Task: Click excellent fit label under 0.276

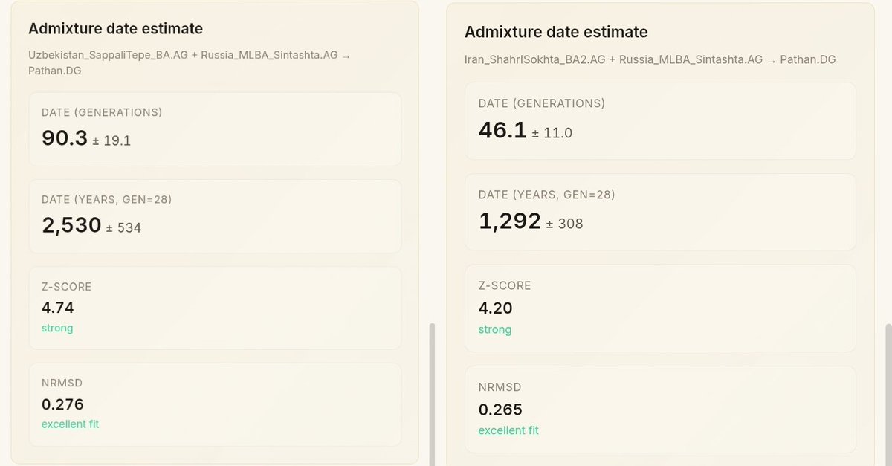Action: pos(70,424)
